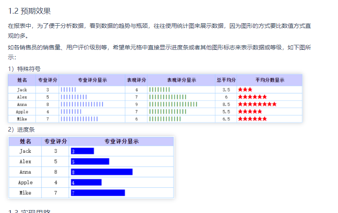Viewport: 338px width, 213px height.
Task: Click the paragraph starting "如各销售员的销售量"
Action: click(x=159, y=52)
